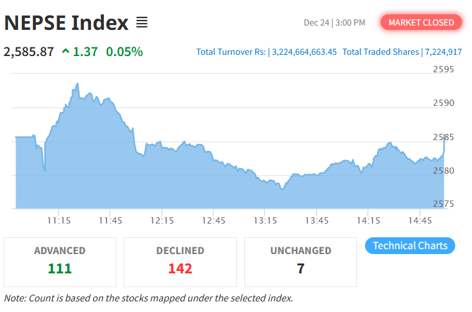This screenshot has width=472, height=312.
Task: Select the Unchanged stocks count card
Action: point(300,261)
